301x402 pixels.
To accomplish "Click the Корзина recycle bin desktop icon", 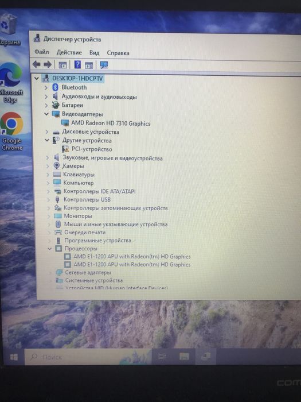I will point(10,29).
